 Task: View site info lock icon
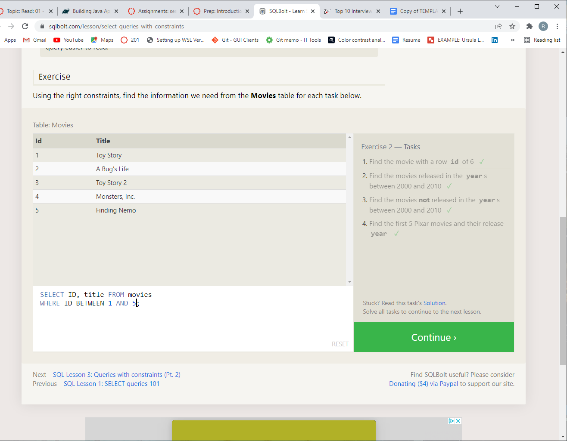(42, 26)
